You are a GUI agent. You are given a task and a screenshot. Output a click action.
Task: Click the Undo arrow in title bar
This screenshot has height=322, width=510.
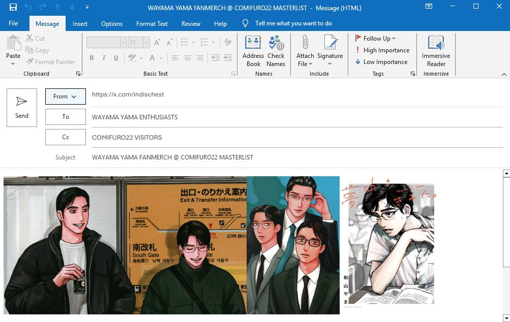click(28, 7)
